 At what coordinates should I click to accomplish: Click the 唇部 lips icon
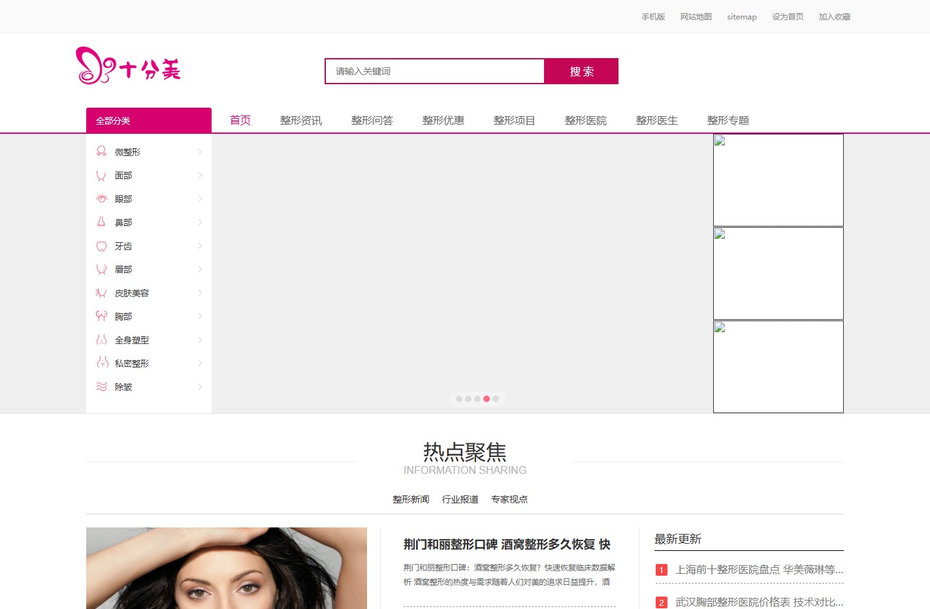click(x=101, y=269)
